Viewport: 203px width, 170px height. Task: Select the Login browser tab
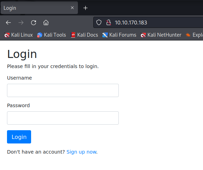39,8
